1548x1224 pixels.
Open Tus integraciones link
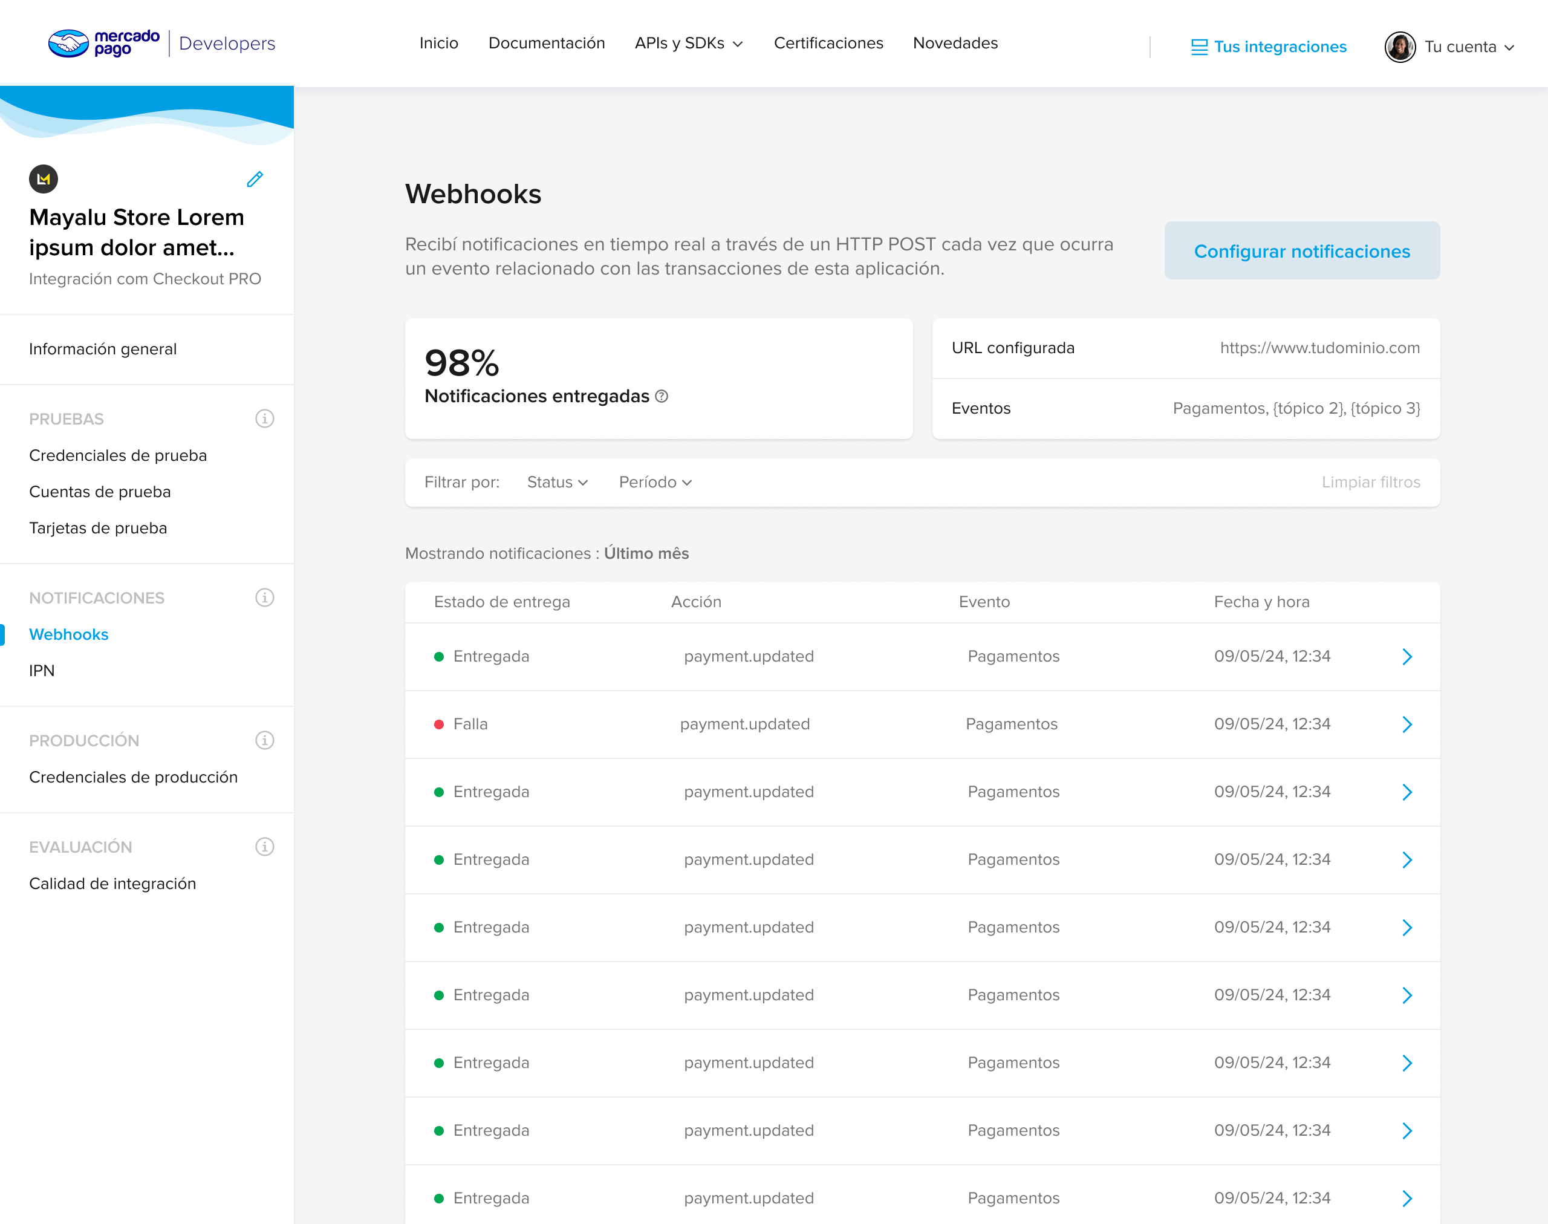pyautogui.click(x=1280, y=47)
